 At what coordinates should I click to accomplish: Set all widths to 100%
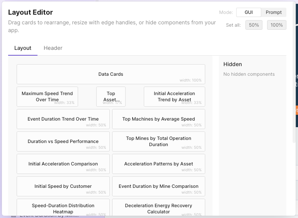pos(276,25)
